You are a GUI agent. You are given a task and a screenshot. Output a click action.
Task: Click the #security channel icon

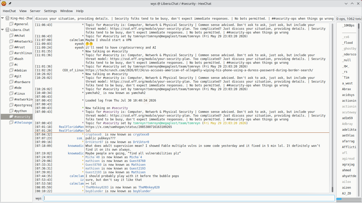click(11, 117)
